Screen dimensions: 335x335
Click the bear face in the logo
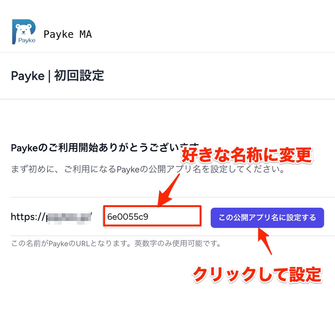(x=24, y=29)
